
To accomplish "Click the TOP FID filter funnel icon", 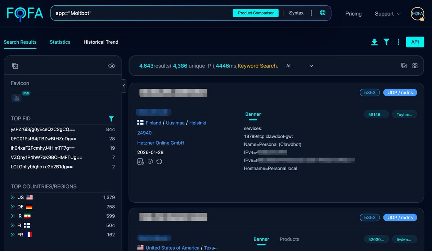I will coord(111,119).
